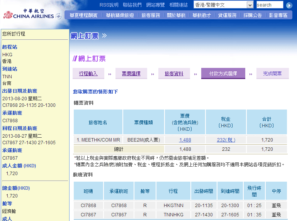297x221 pixels.
Task: Open the 香港-繁體中文 region language dropdown
Action: 249,5
